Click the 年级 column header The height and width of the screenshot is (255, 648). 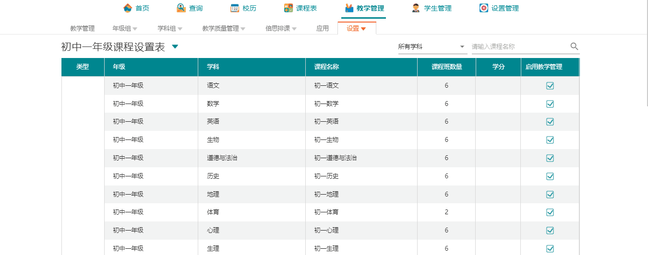[151, 67]
